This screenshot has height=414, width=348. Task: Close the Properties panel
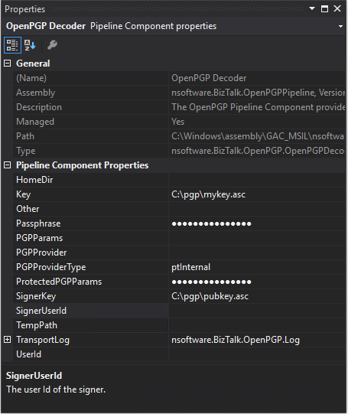(x=337, y=8)
